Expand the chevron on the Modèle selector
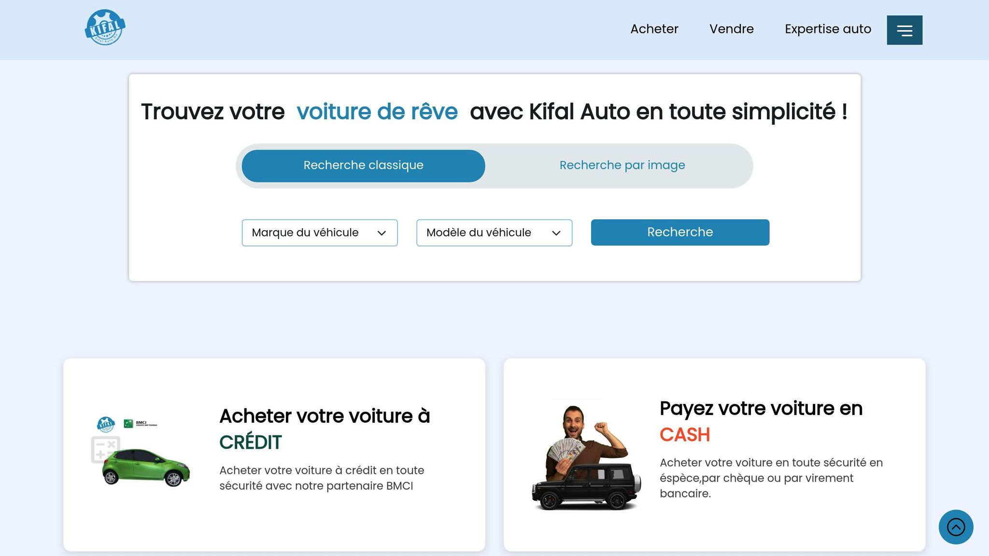The height and width of the screenshot is (556, 989). (x=556, y=233)
